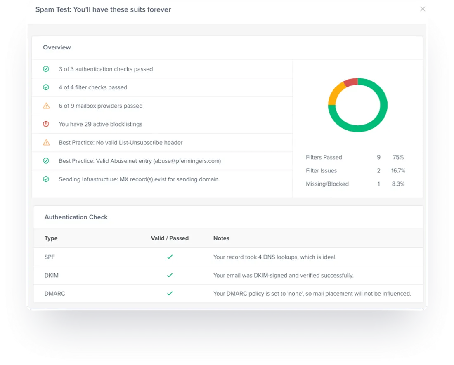Screen dimensions: 454x365
Task: Click green check icon beside MX record(s) exist
Action: point(46,179)
